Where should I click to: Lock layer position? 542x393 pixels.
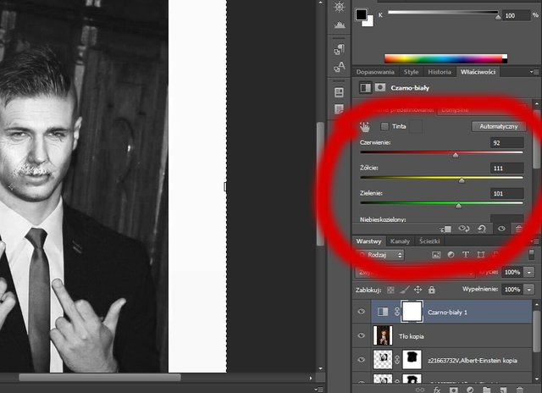click(418, 290)
